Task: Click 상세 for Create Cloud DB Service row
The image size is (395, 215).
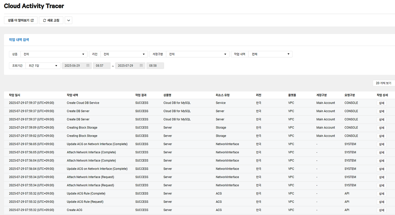Action: 381,103
